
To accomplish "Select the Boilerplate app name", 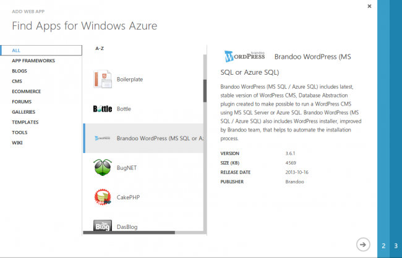I will [x=130, y=80].
